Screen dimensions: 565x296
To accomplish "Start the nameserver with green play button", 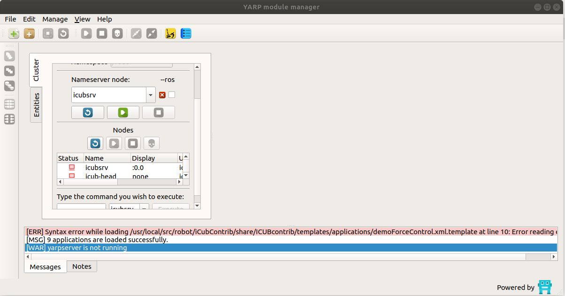I will tap(123, 112).
